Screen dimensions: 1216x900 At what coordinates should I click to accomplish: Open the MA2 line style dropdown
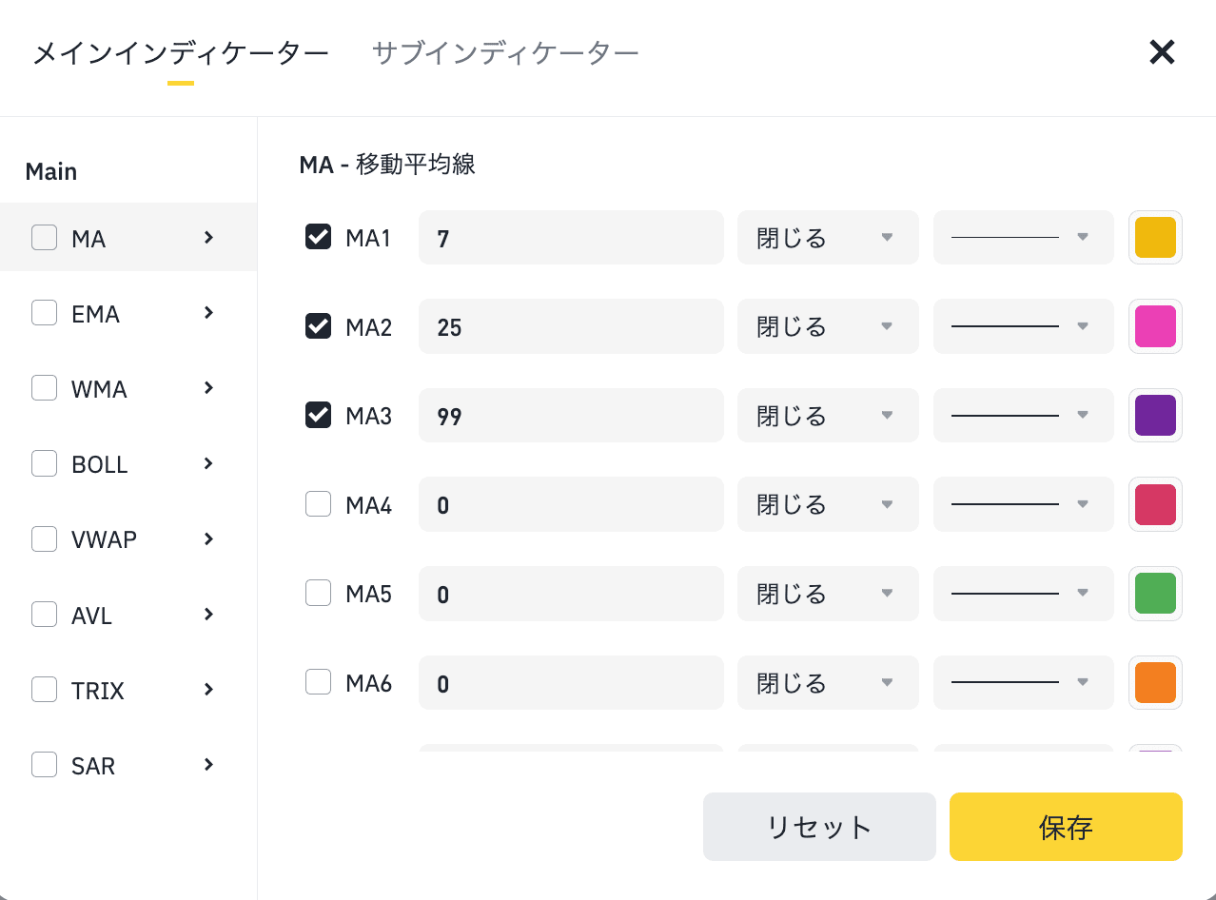tap(1023, 326)
